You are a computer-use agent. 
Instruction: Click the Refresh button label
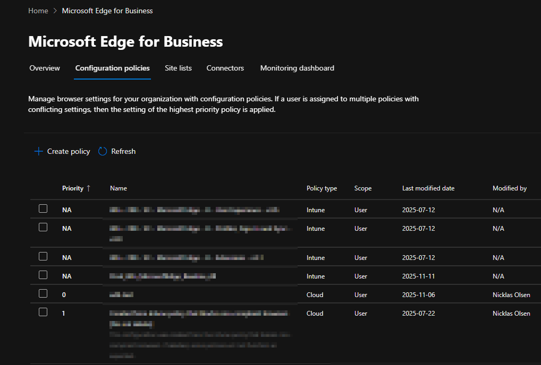123,152
